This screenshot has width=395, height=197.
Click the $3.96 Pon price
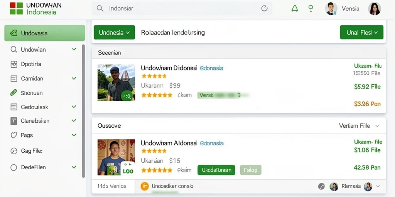367,104
